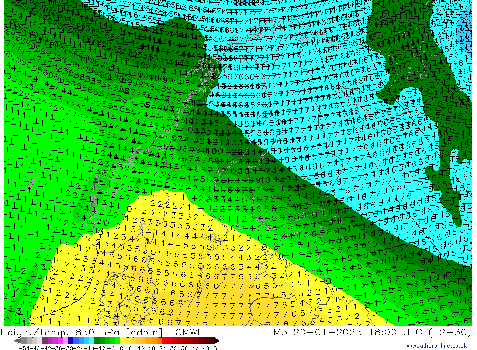
Task: Click the 48 legend scale label
Action: coord(206,348)
